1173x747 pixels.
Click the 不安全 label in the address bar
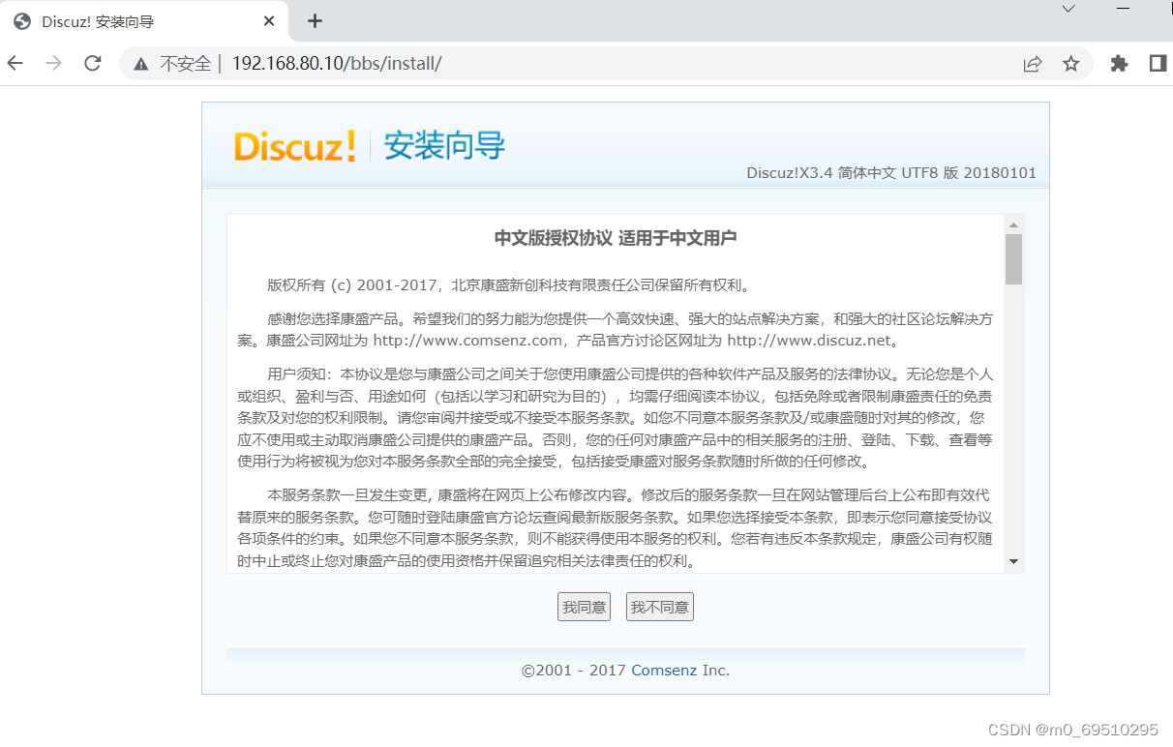(185, 64)
